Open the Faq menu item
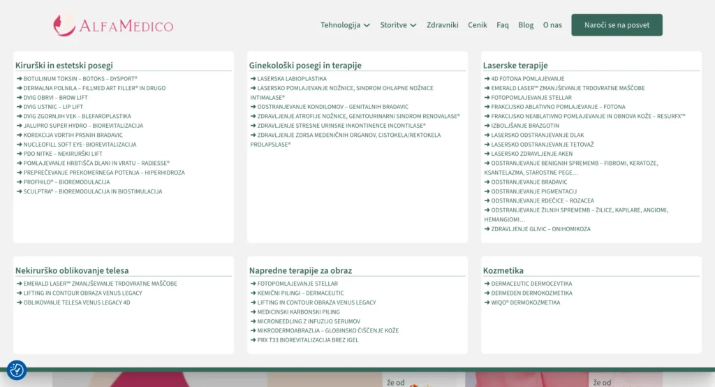715x387 pixels. point(503,25)
